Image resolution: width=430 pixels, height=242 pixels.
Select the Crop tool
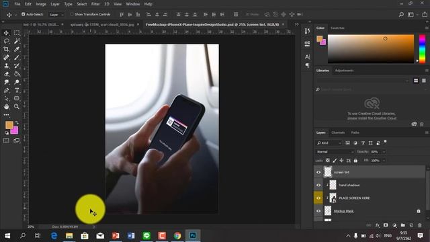coord(6,49)
